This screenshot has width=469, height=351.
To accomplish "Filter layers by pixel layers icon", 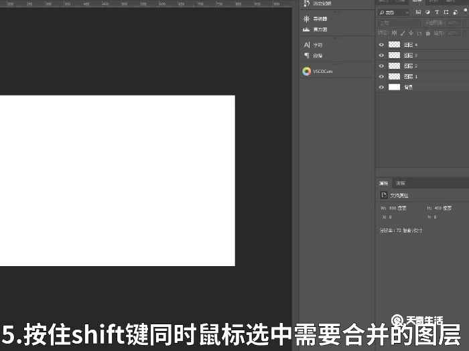I will (418, 12).
